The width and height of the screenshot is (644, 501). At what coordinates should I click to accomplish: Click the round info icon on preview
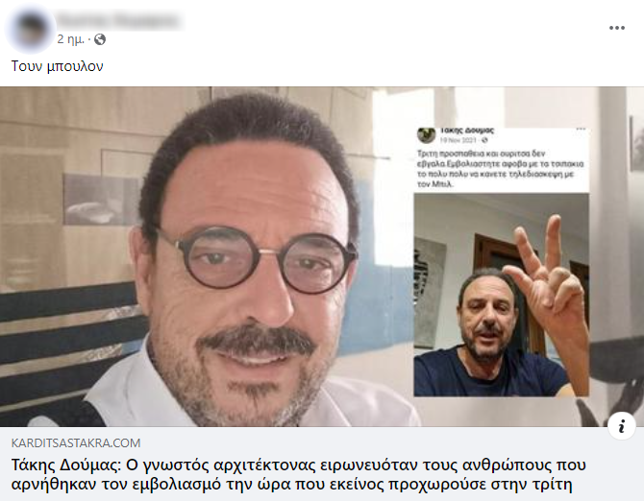tap(621, 426)
